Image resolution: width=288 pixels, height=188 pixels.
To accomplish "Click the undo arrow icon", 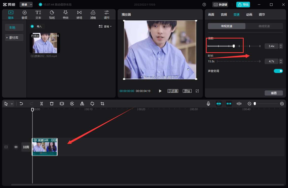I will click(21, 104).
